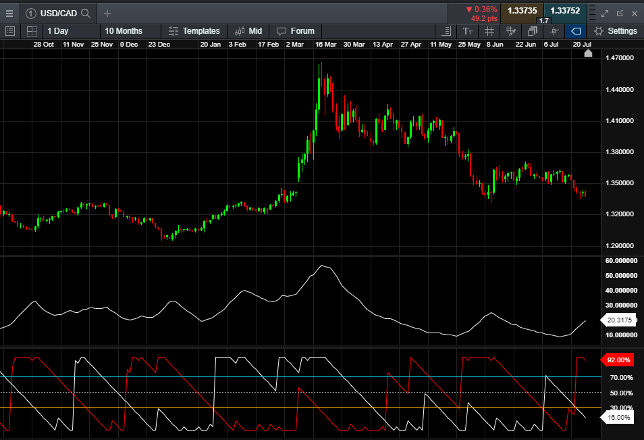
Task: Click the 70.00% level label
Action: click(x=622, y=378)
